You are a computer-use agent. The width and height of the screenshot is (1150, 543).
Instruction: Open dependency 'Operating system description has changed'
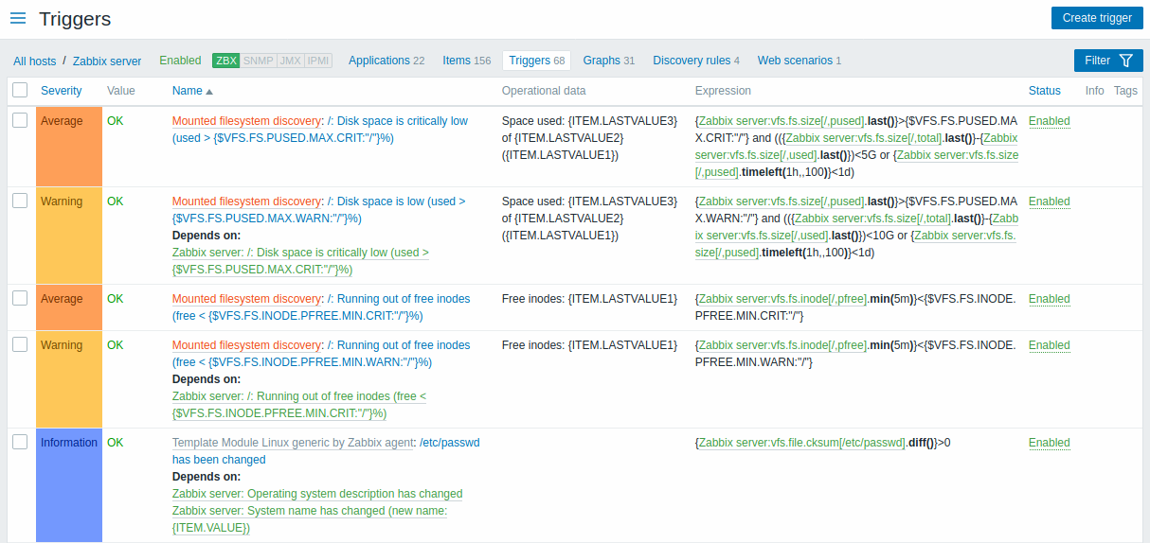pyautogui.click(x=317, y=494)
